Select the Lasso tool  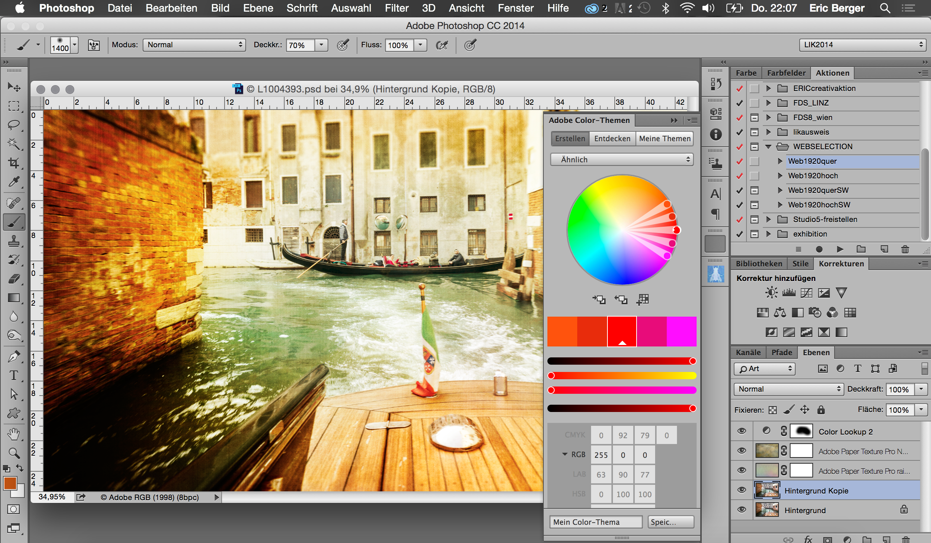[14, 125]
